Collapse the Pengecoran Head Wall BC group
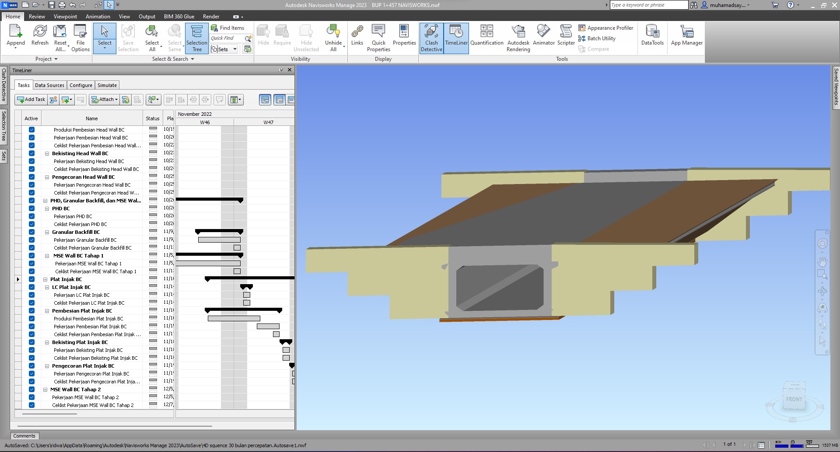 47,177
